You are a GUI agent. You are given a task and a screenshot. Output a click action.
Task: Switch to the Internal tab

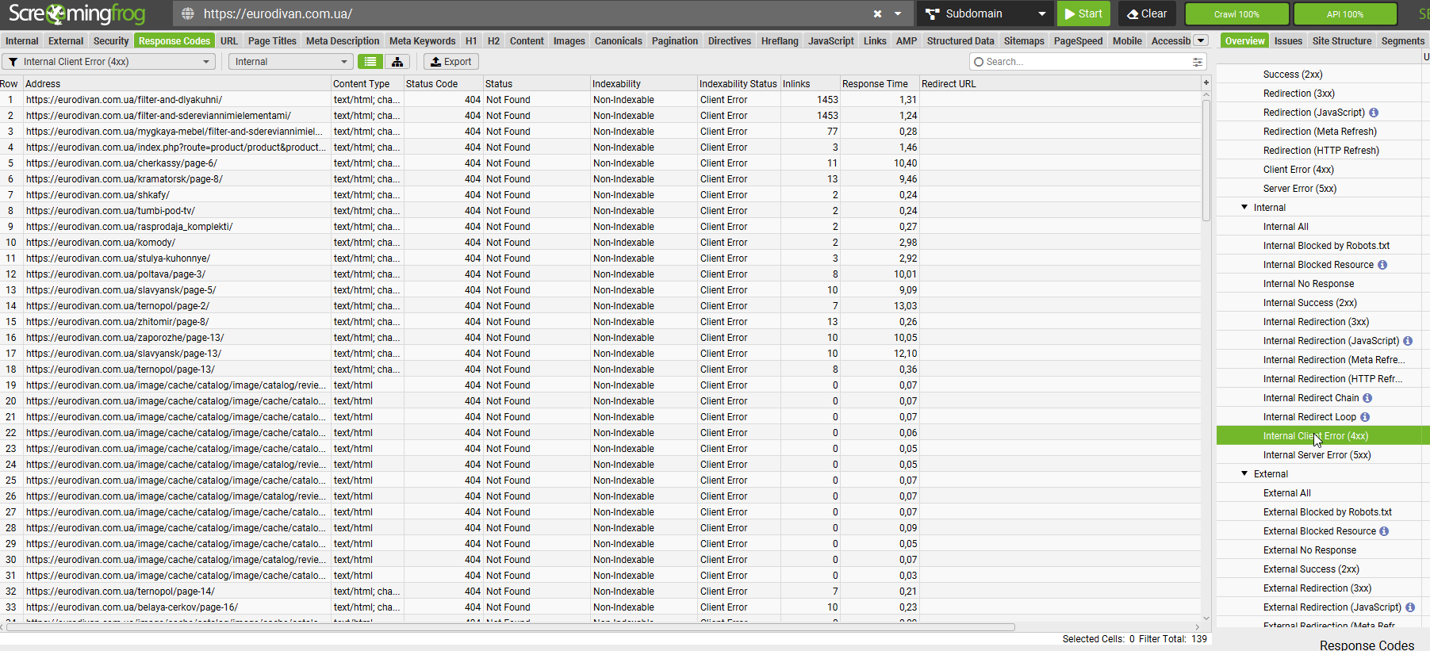21,41
